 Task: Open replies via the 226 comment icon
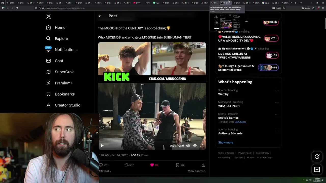point(101,165)
